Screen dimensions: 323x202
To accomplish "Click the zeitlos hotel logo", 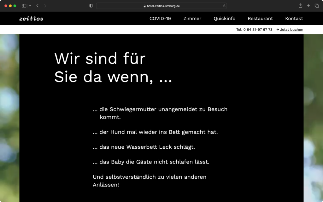I will tap(31, 18).
